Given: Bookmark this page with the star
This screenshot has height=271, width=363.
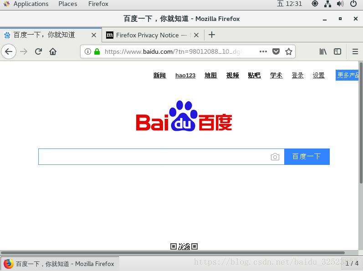Looking at the screenshot, I should point(288,51).
